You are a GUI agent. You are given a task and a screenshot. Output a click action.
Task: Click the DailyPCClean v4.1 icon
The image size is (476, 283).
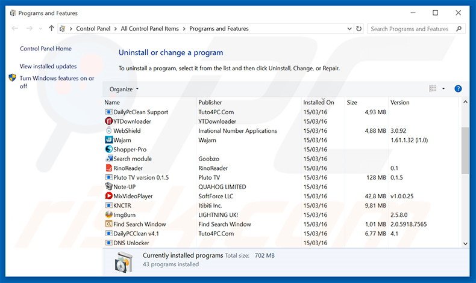pyautogui.click(x=108, y=233)
